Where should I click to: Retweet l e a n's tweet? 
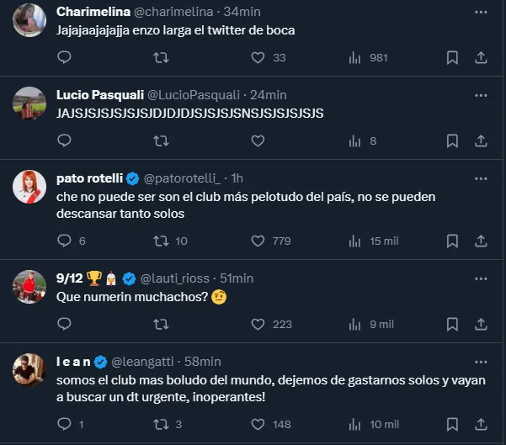point(160,424)
